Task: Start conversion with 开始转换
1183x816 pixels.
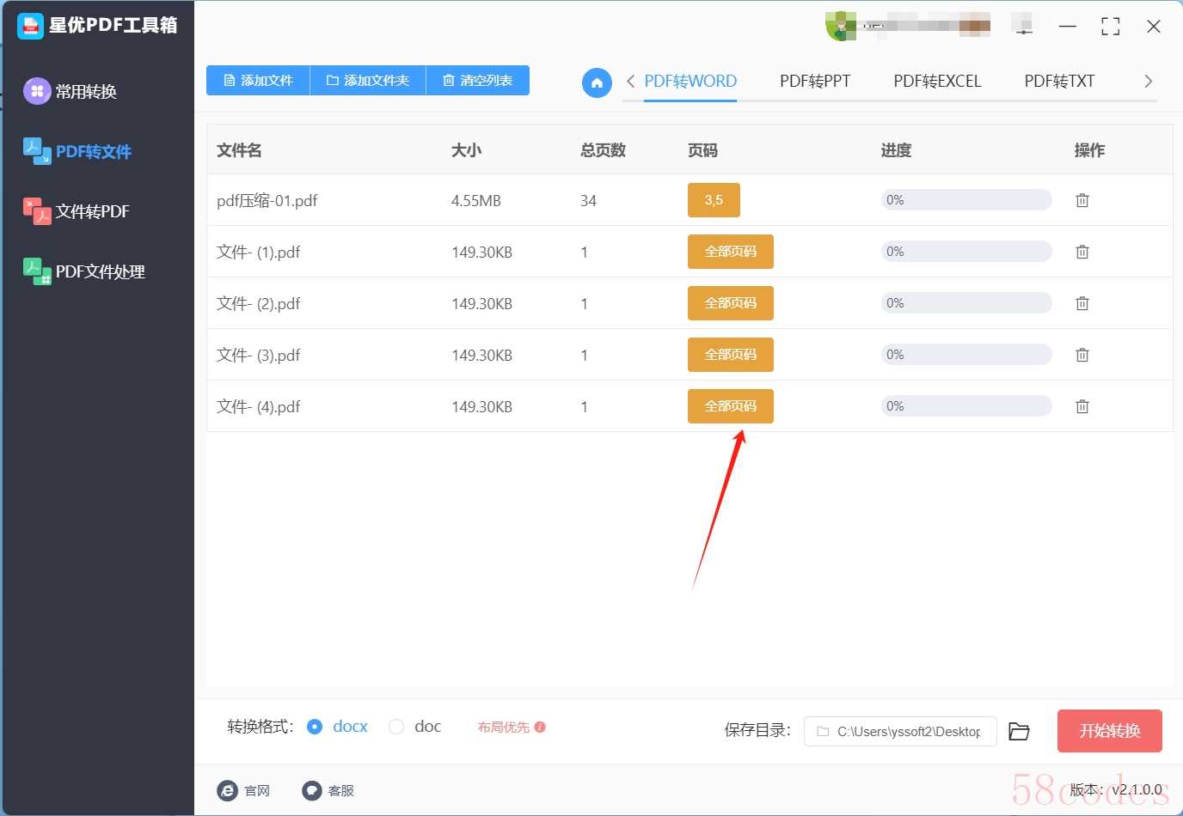Action: tap(1110, 731)
